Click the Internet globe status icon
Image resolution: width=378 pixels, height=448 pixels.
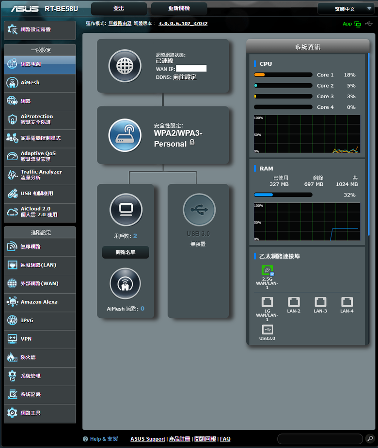pos(125,66)
